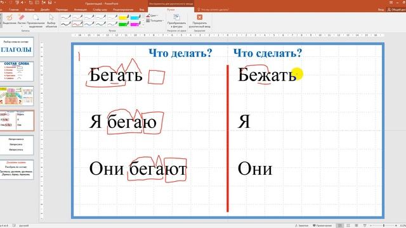
Task: Expand the pen styles gallery
Action: pyautogui.click(x=143, y=25)
